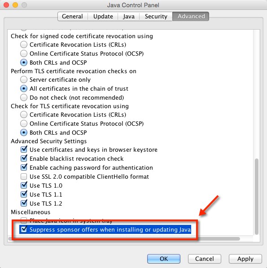
Task: Click the Apply button
Action: (245, 259)
